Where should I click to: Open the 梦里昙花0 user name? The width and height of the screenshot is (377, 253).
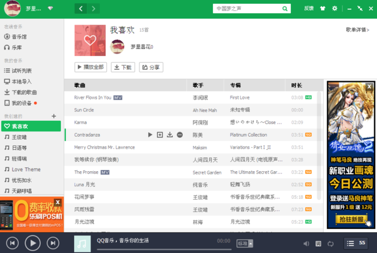(x=141, y=47)
